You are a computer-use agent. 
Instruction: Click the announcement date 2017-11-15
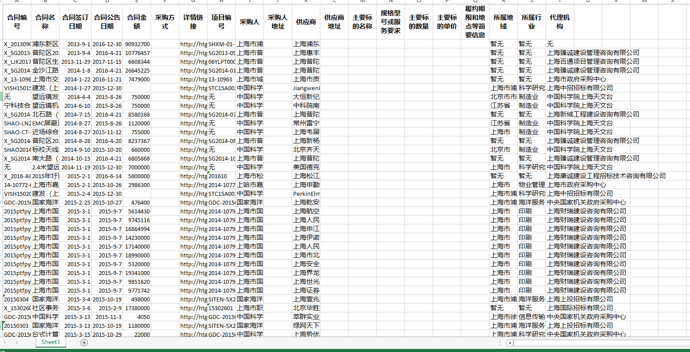click(107, 62)
